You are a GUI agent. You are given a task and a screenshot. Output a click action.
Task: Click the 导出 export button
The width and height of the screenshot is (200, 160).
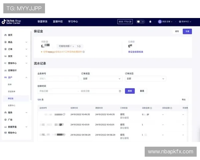(x=184, y=100)
